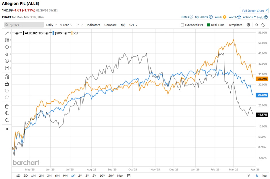Image resolution: width=270 pixels, height=179 pixels.
Task: Select the 6M time range
Action: point(57,176)
